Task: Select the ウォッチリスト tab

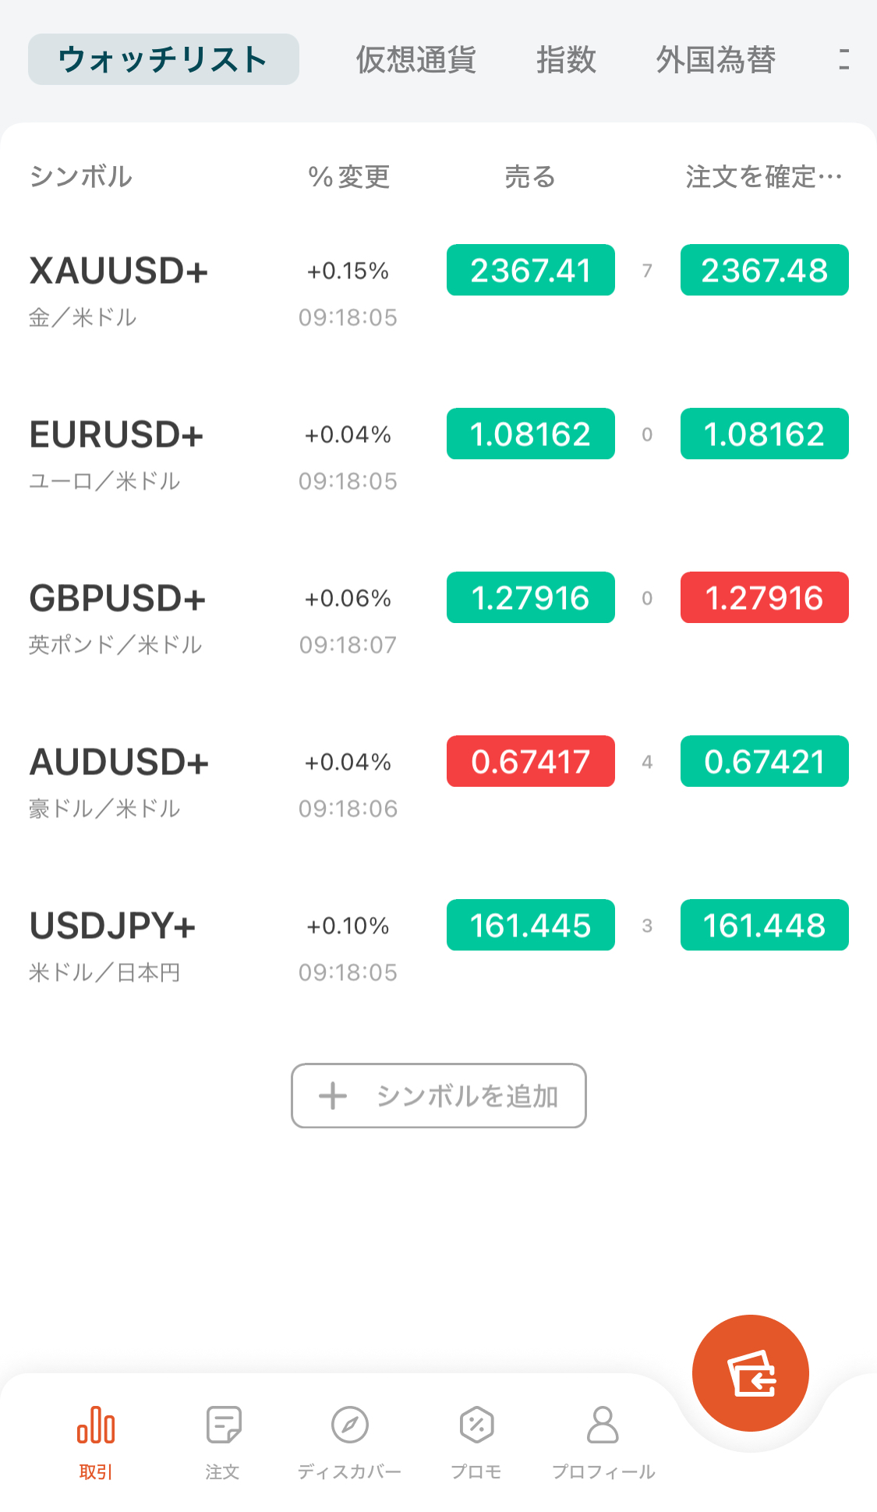Action: point(163,59)
